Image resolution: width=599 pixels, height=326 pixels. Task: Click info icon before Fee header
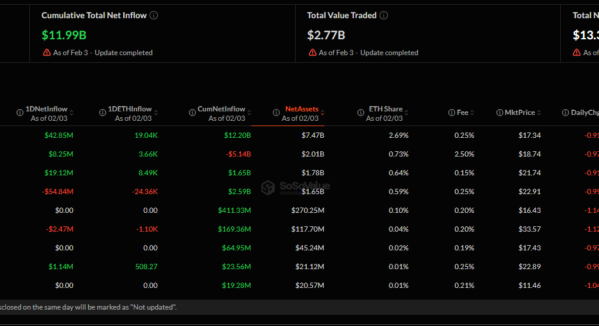[451, 113]
